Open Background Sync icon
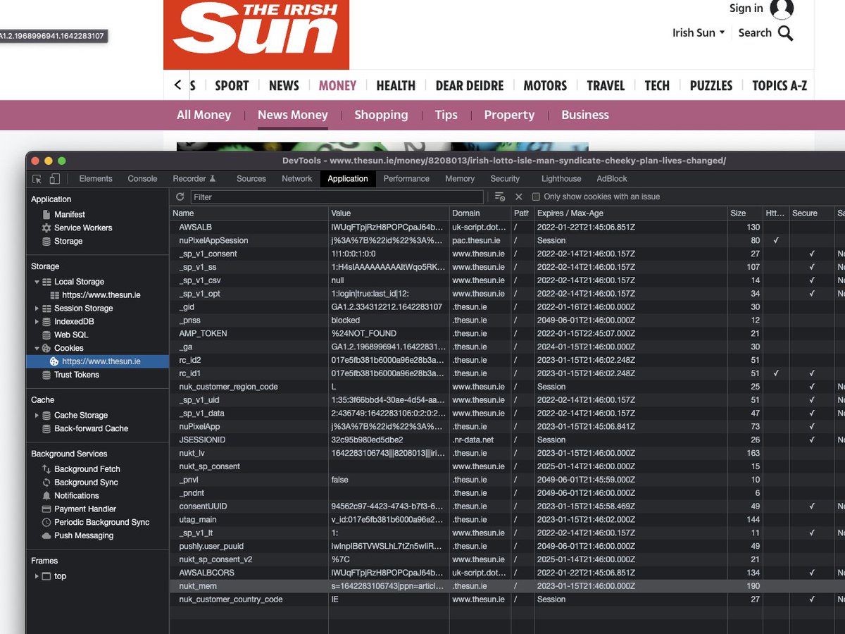Viewport: 845px width, 634px height. point(46,483)
